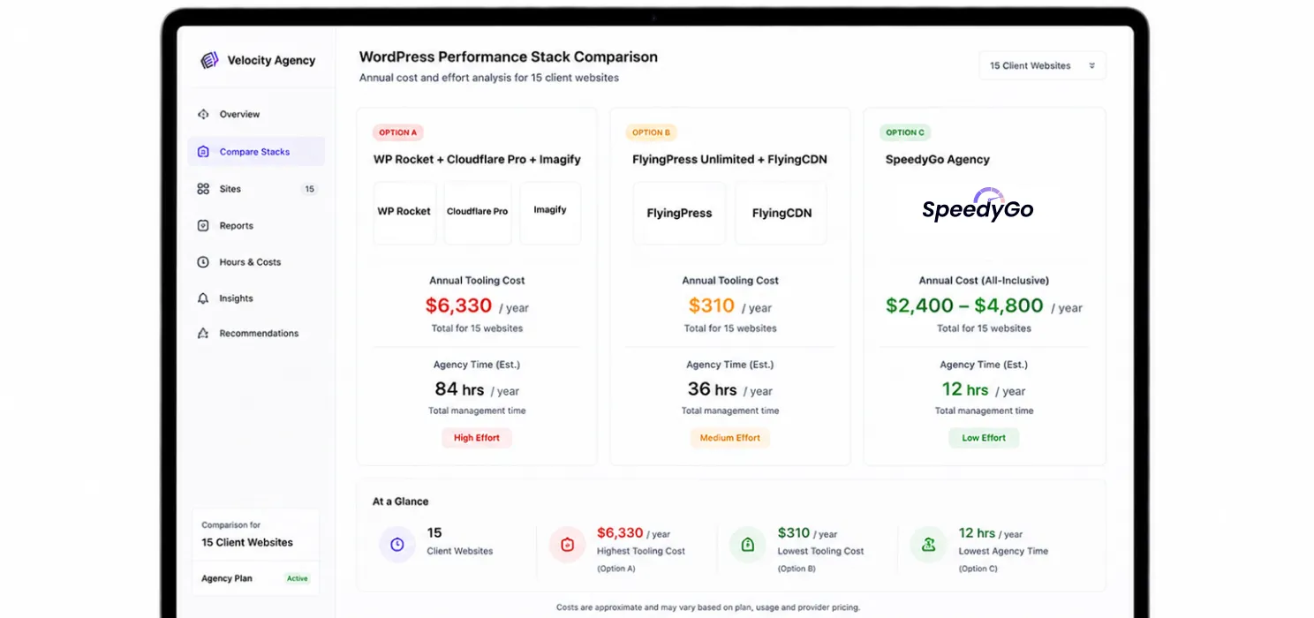Click the Hours & Costs clock icon
The height and width of the screenshot is (618, 1314).
click(x=203, y=262)
